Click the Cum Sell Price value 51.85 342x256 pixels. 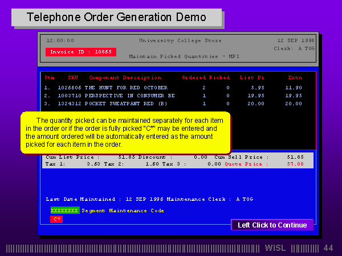pos(295,156)
